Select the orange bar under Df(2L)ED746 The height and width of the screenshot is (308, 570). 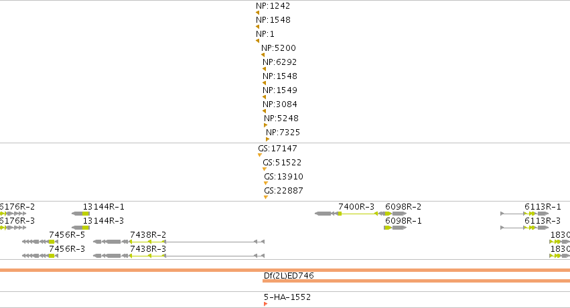[416, 281]
